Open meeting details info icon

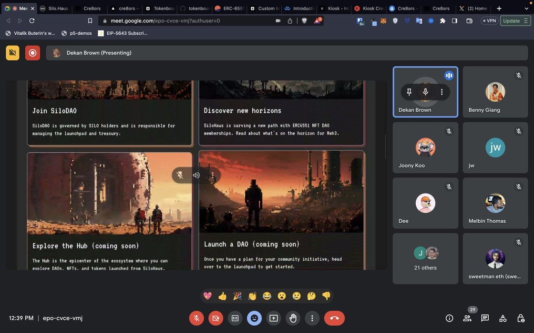(x=450, y=318)
